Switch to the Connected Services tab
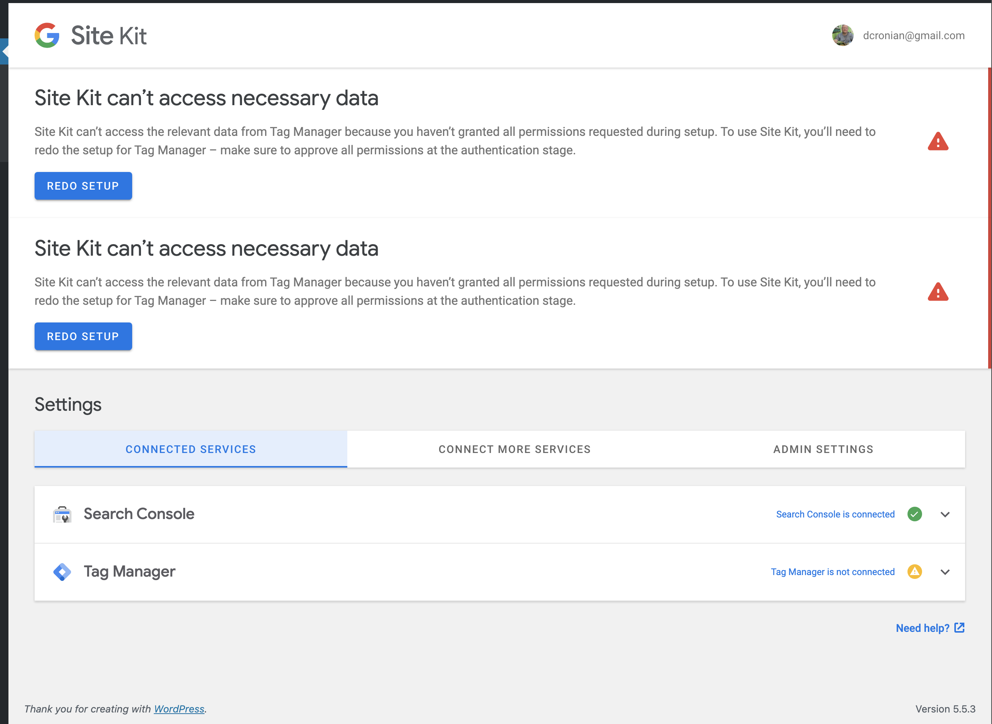 point(191,449)
